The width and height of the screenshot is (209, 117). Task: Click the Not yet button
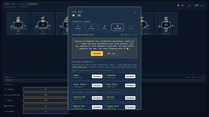(x=111, y=53)
